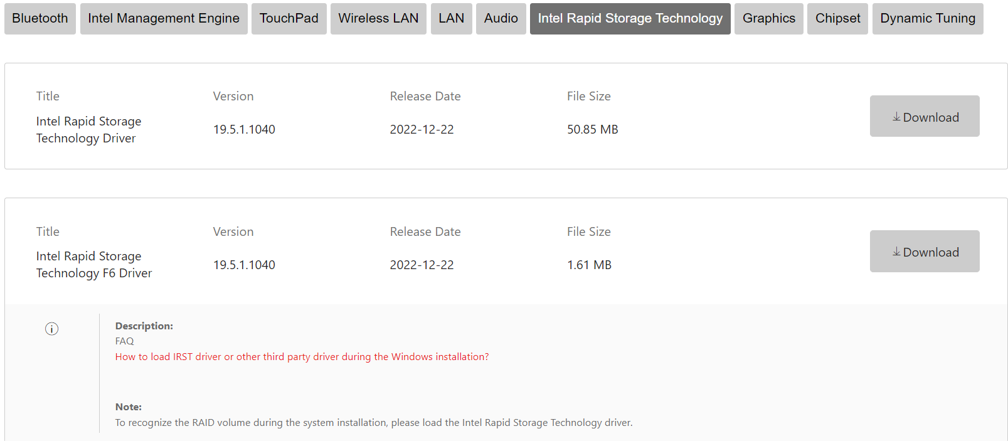Select the Intel Rapid Storage Technology tab

coord(630,19)
